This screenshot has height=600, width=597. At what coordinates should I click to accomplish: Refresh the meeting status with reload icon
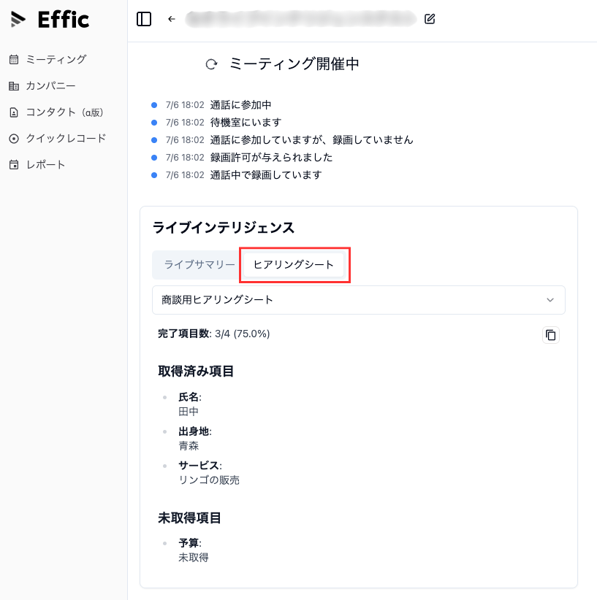tap(211, 64)
